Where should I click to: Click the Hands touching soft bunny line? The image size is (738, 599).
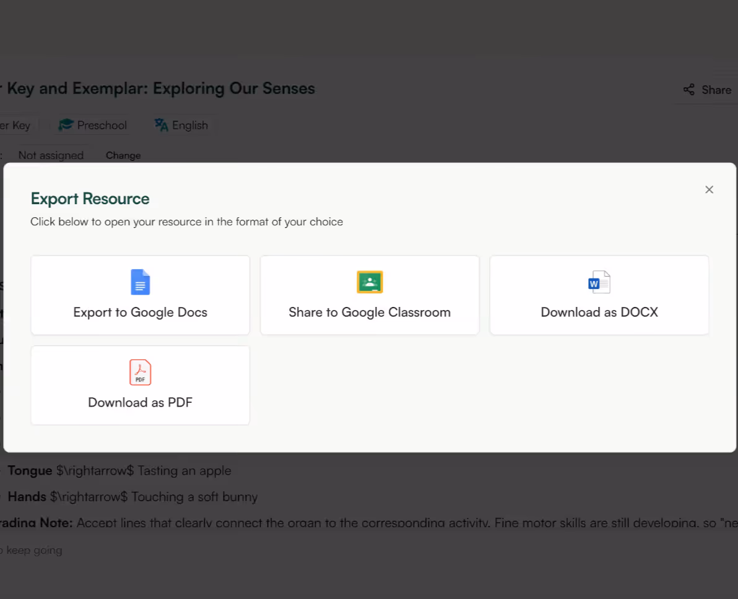132,497
